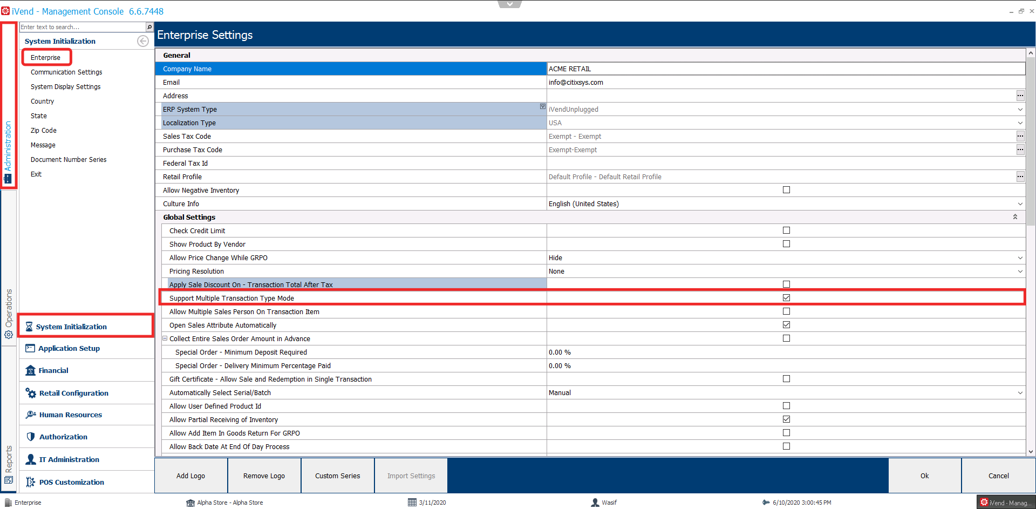Click the status bar key date icon
1036x509 pixels.
pos(766,503)
